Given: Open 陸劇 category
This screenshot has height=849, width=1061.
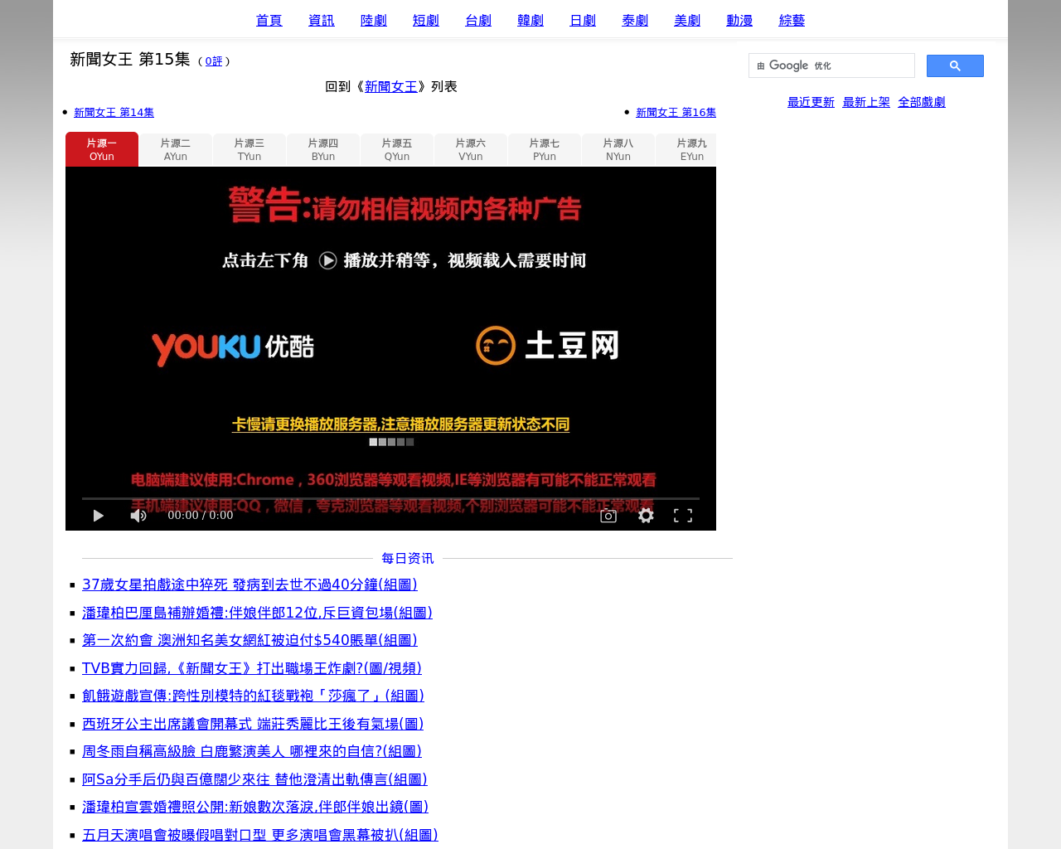Looking at the screenshot, I should (374, 20).
